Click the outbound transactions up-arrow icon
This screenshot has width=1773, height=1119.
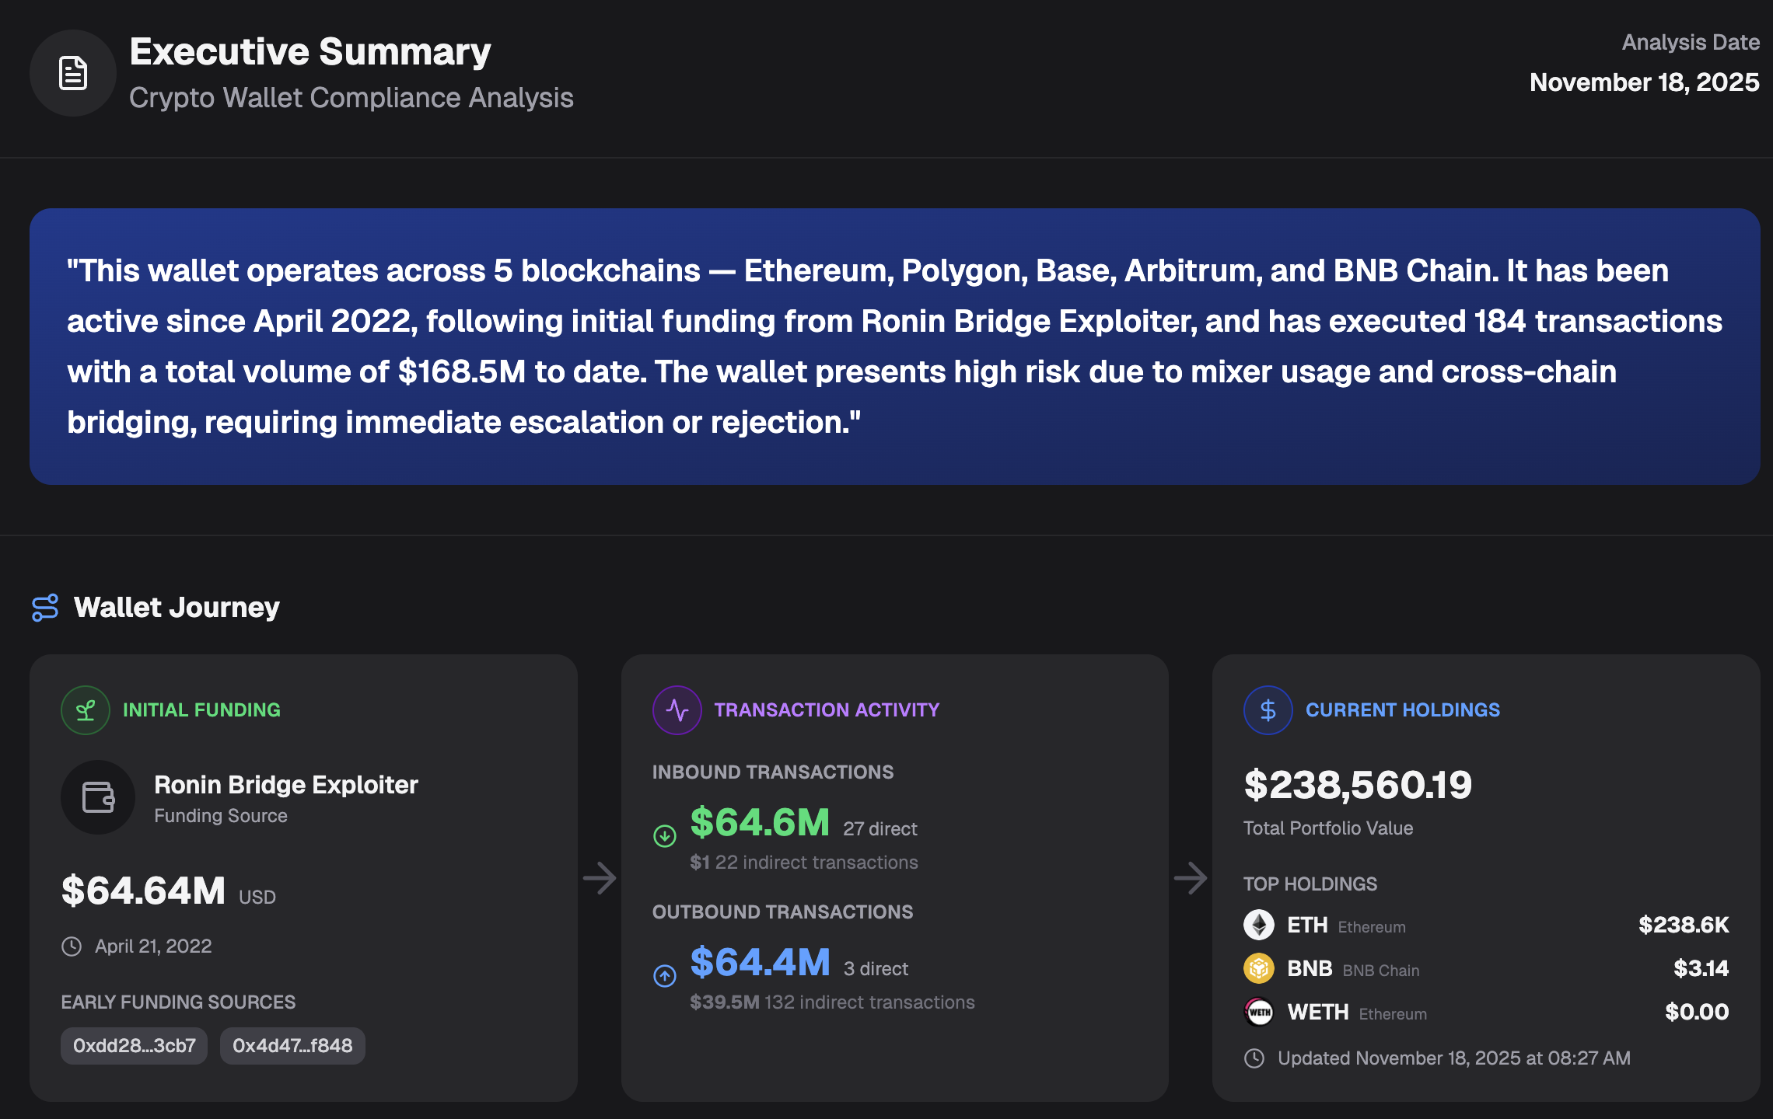[x=665, y=976]
